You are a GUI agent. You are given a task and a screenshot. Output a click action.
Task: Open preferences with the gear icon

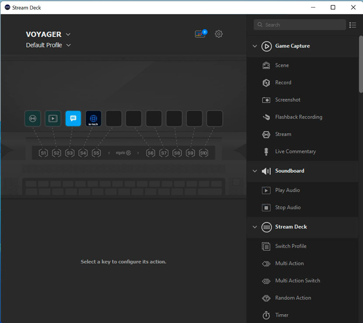219,34
